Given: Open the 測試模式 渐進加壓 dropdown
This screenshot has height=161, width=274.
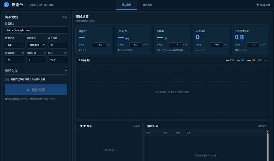Looking at the screenshot, I should click(36, 45).
